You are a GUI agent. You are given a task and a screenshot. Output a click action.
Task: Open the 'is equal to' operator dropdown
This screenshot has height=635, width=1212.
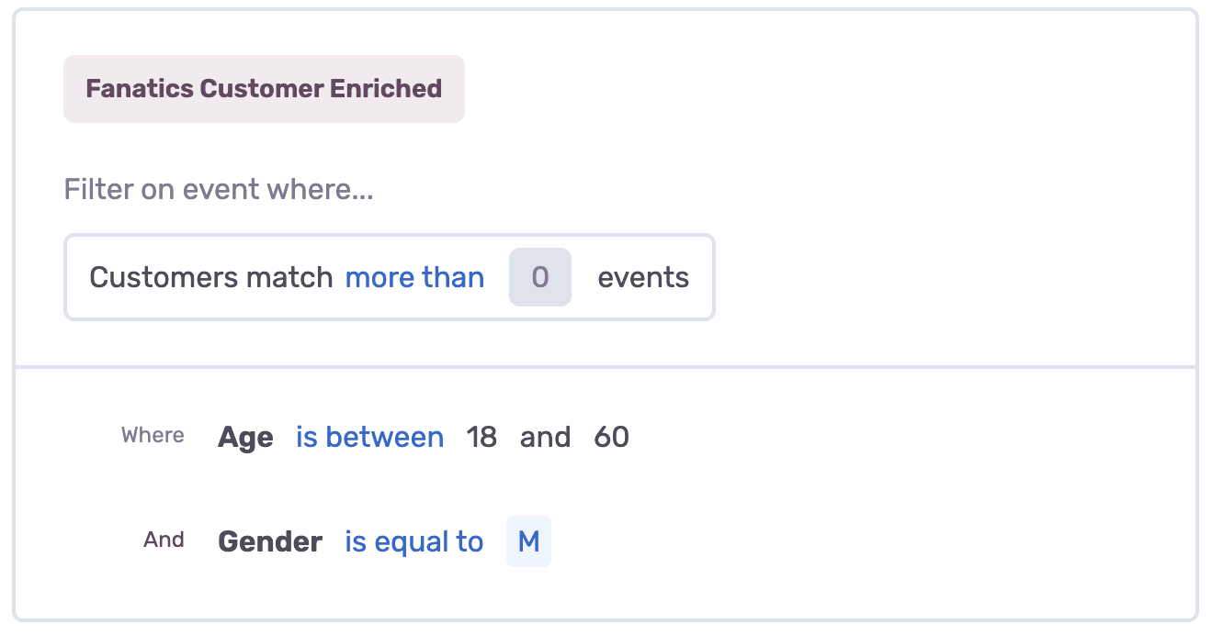point(413,541)
